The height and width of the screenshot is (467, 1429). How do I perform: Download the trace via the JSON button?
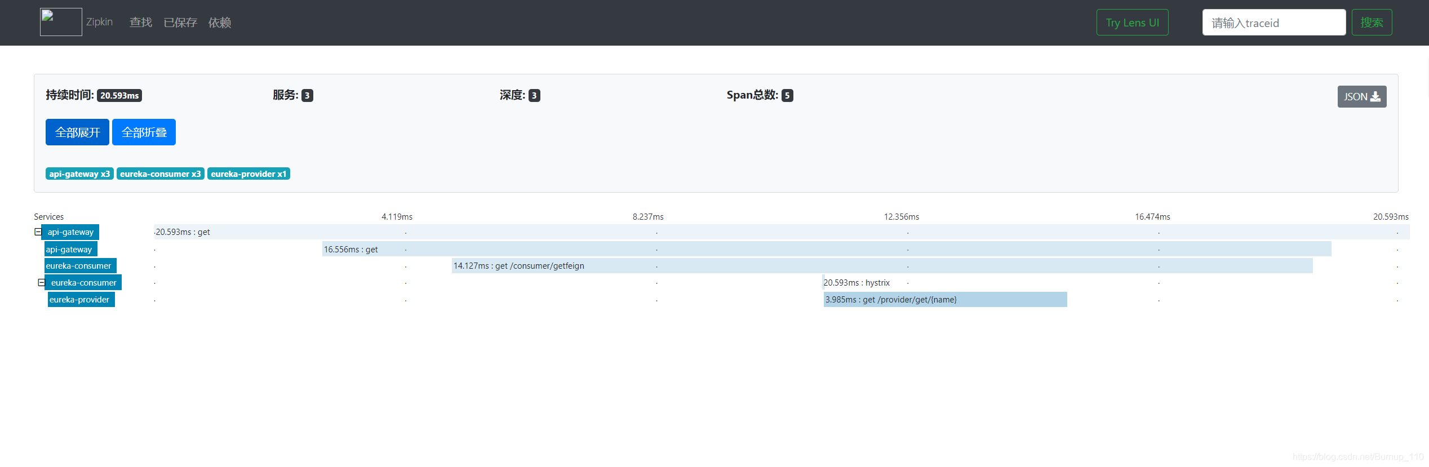1361,96
